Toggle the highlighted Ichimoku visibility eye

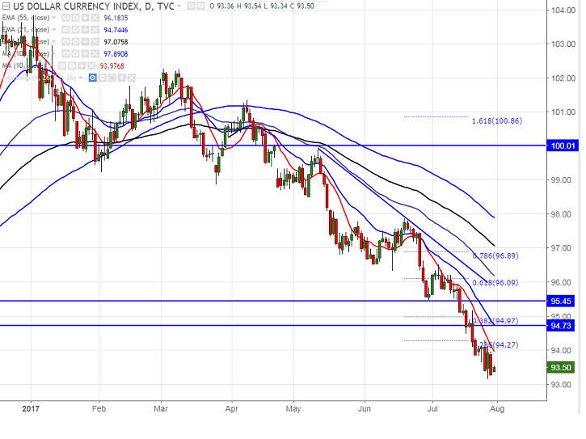[x=93, y=78]
